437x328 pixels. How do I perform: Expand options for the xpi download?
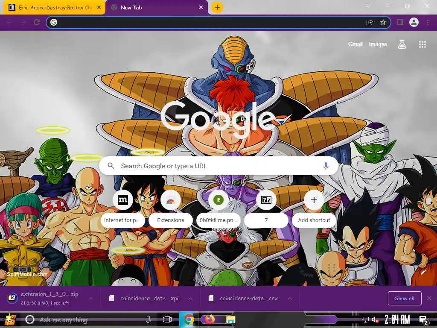[190, 299]
